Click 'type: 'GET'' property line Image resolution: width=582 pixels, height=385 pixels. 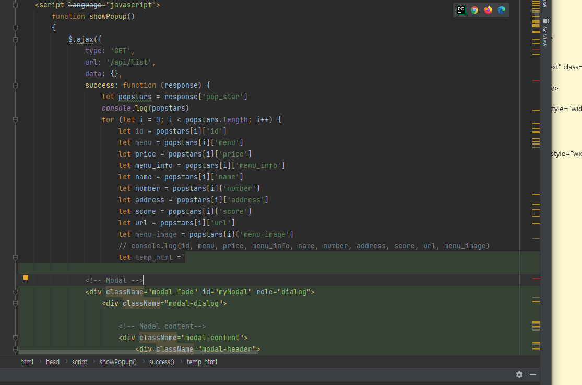110,51
